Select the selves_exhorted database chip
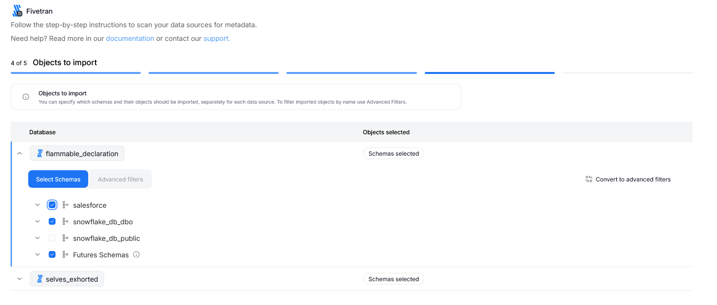The width and height of the screenshot is (717, 305). pos(67,279)
